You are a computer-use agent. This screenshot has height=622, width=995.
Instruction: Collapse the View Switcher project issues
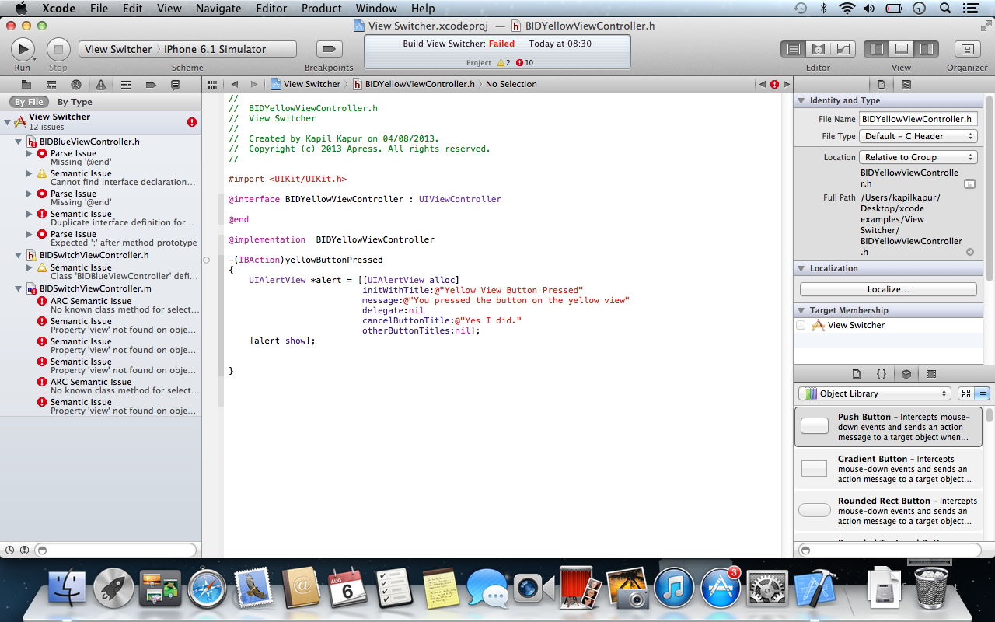point(7,122)
